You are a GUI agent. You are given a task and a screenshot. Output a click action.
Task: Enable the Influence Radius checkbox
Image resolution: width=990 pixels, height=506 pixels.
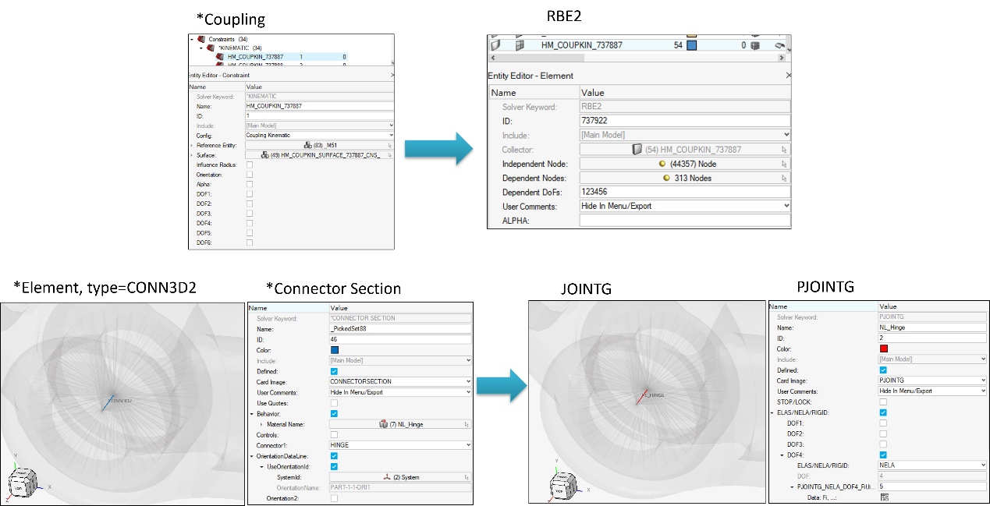tap(250, 165)
